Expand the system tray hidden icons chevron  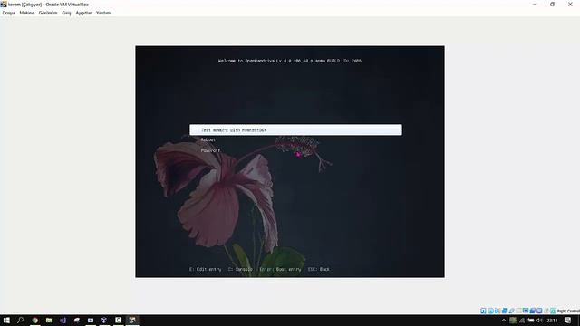tap(504, 321)
